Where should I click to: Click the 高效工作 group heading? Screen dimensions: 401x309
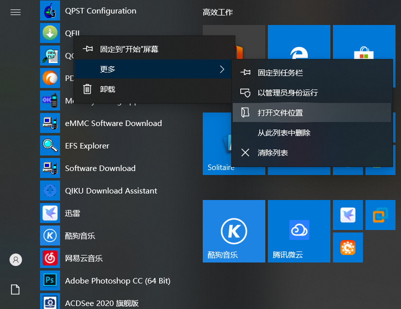pos(218,12)
